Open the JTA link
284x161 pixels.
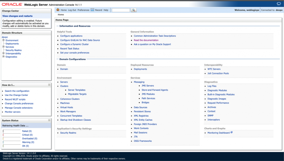pos(136,137)
